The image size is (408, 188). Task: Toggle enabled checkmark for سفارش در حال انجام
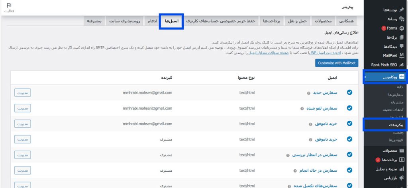(x=349, y=170)
